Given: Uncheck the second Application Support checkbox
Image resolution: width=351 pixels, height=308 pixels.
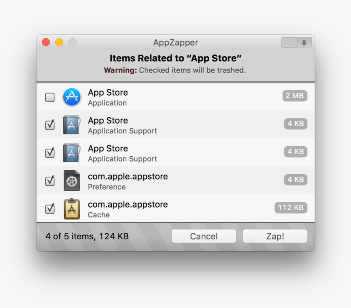Looking at the screenshot, I should pyautogui.click(x=50, y=153).
